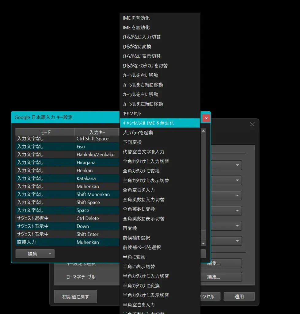Select "ひらがなに入力切替" in the command list
The height and width of the screenshot is (314, 300).
click(x=160, y=37)
